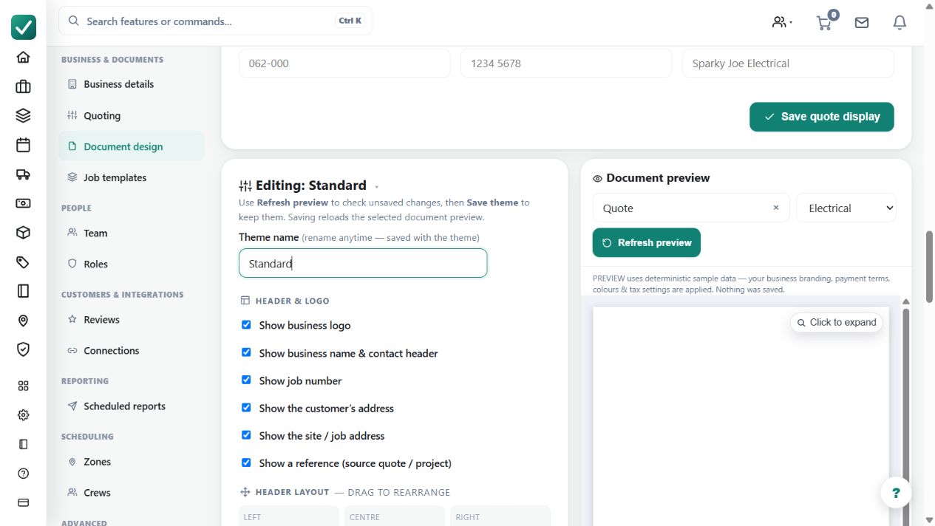Viewport: 935px width, 526px height.
Task: Open Business details settings page
Action: [x=132, y=84]
